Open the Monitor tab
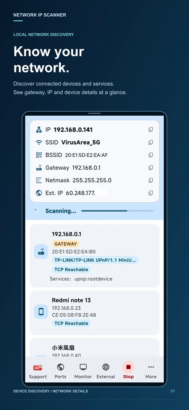The width and height of the screenshot is (189, 410). pyautogui.click(x=83, y=372)
